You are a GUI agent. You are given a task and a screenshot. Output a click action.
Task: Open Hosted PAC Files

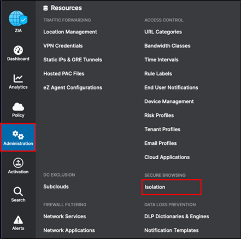coord(64,74)
